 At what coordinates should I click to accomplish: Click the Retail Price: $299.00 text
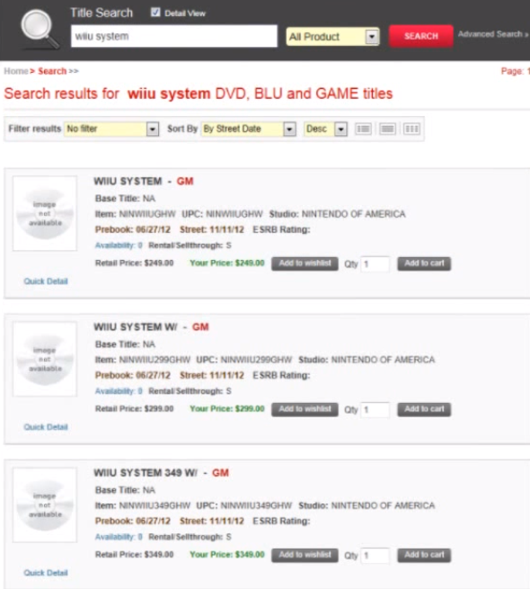[x=135, y=408]
